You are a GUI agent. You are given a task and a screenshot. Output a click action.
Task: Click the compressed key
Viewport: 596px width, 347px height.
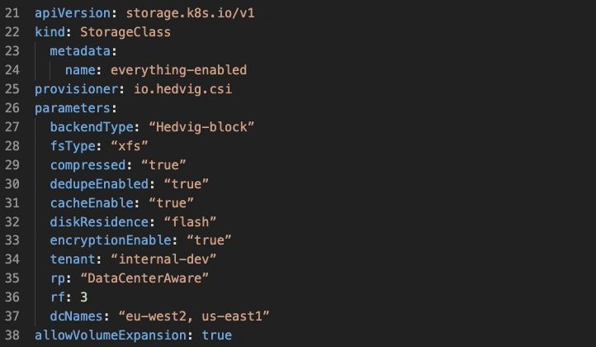pyautogui.click(x=87, y=164)
